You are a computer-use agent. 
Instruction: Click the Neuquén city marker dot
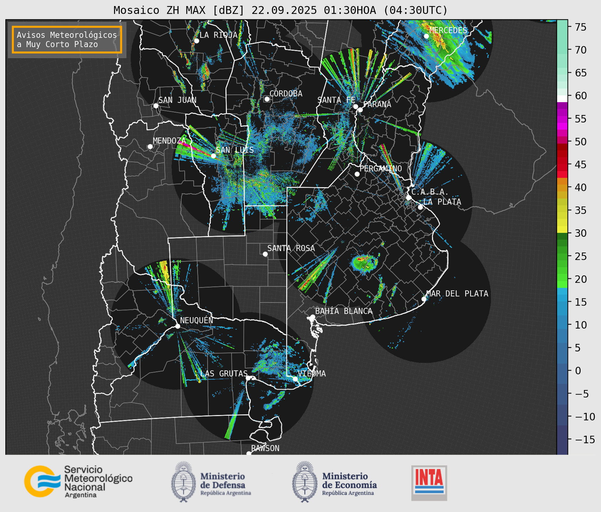(x=177, y=326)
